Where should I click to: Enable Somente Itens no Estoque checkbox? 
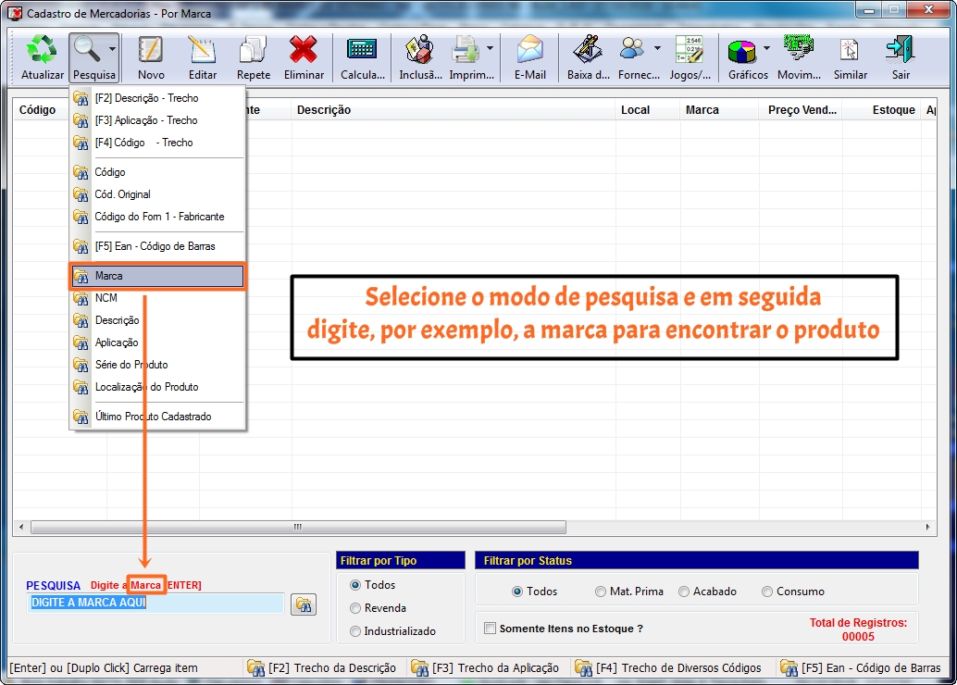490,629
